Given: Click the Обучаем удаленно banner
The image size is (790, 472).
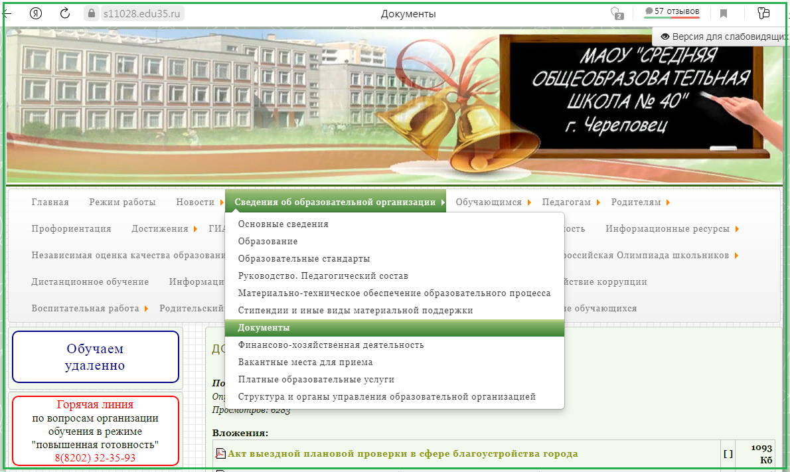Looking at the screenshot, I should (95, 356).
